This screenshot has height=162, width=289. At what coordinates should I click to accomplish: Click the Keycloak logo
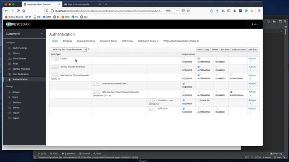tap(18, 24)
